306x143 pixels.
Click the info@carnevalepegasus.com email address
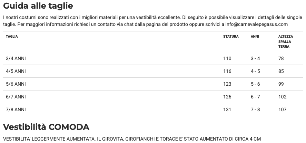point(257,24)
